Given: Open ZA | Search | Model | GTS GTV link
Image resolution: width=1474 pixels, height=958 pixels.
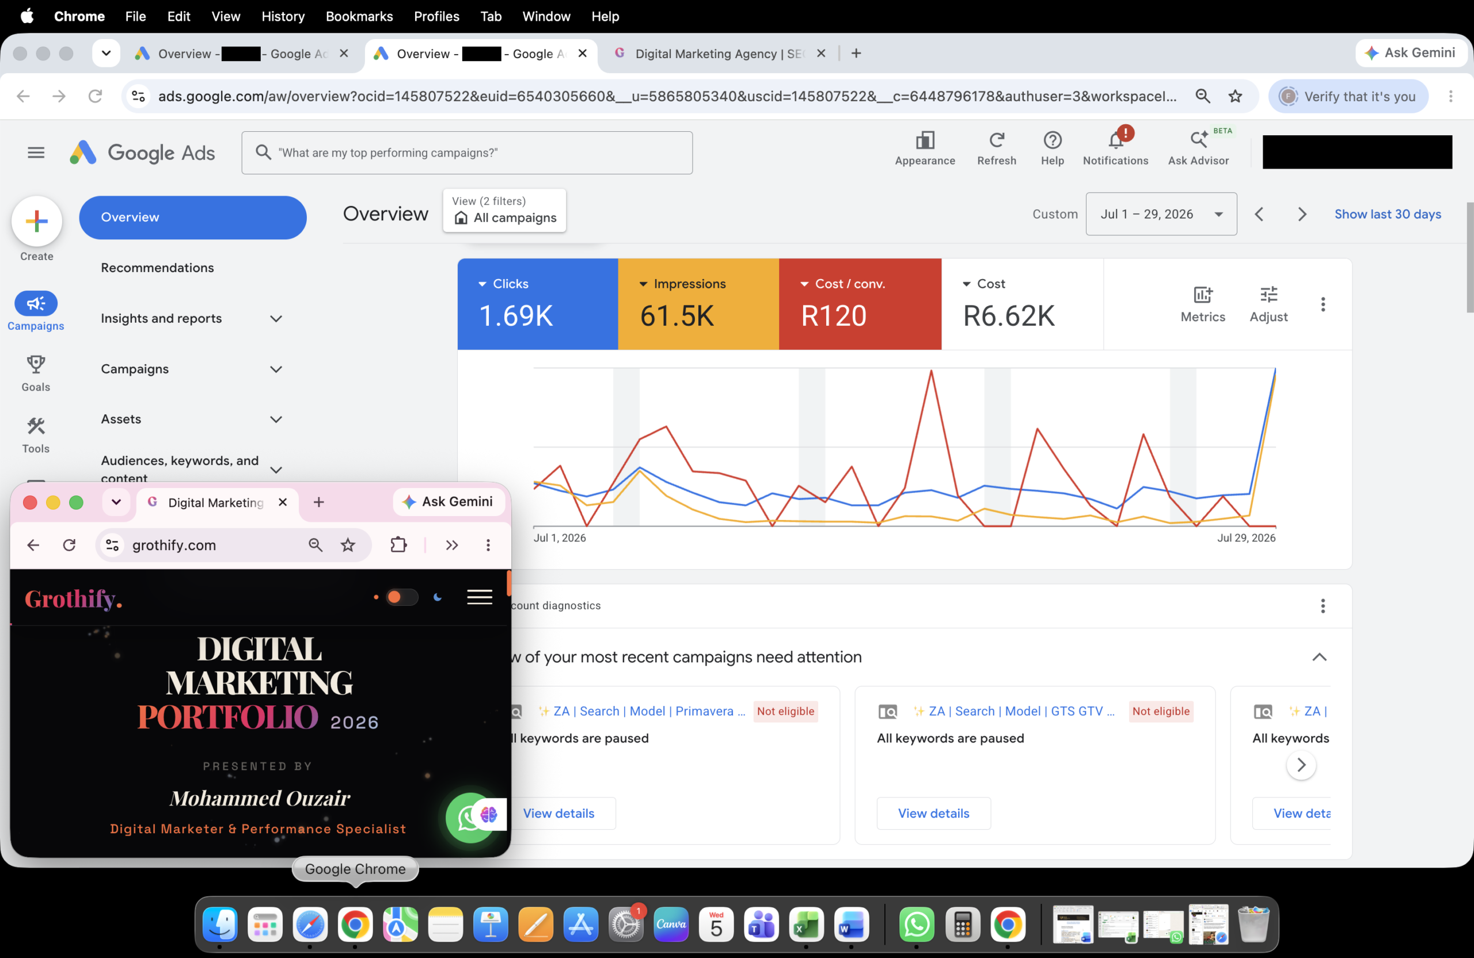Looking at the screenshot, I should point(1021,711).
